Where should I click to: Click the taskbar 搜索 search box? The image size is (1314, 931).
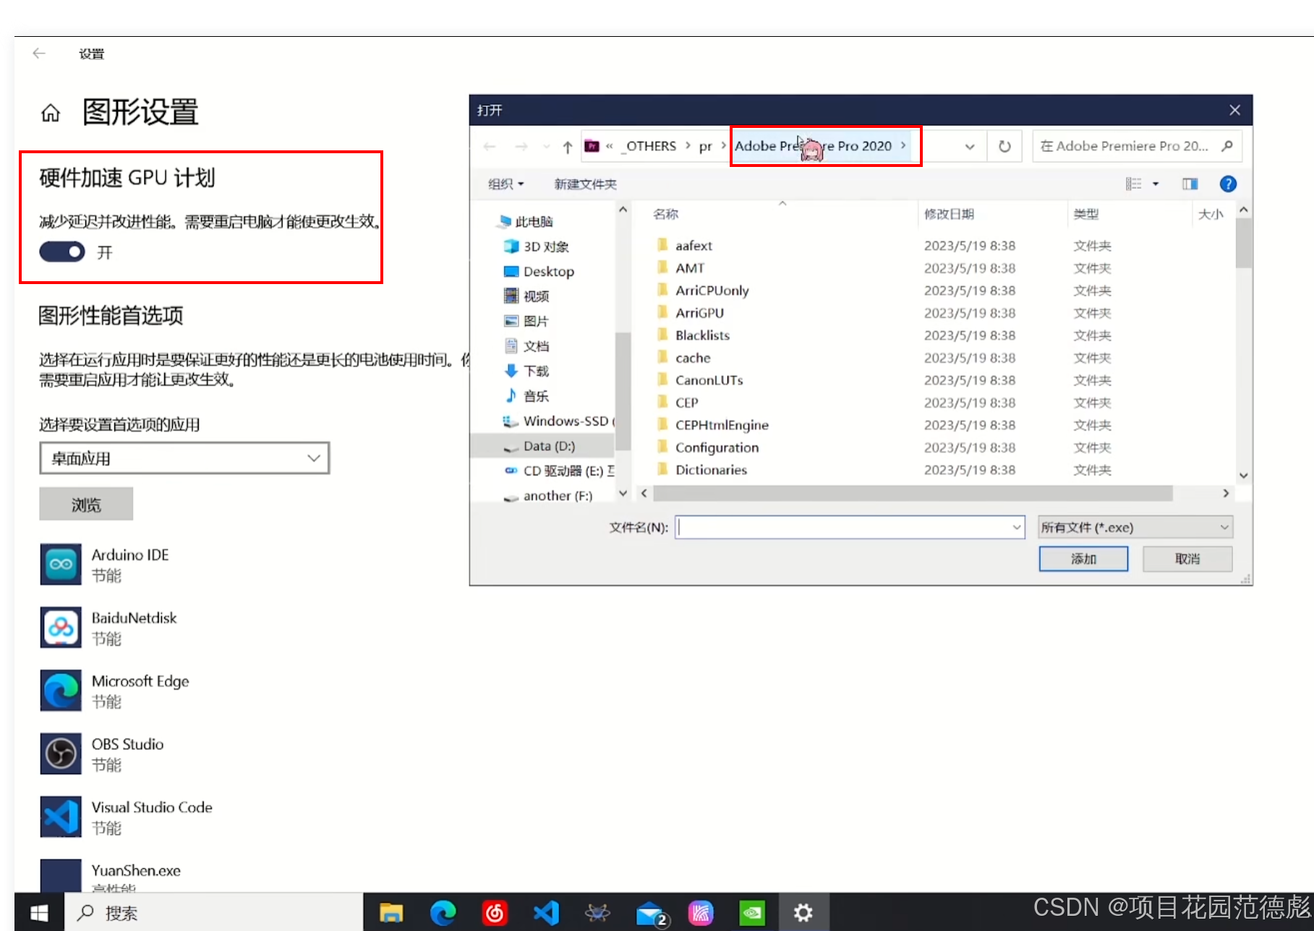[214, 913]
